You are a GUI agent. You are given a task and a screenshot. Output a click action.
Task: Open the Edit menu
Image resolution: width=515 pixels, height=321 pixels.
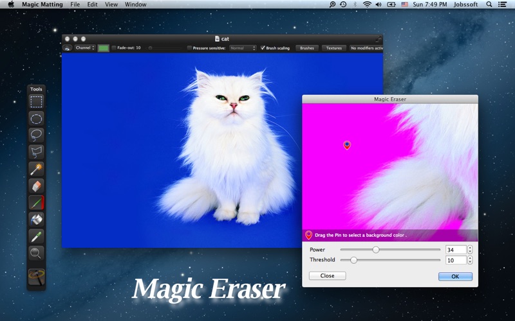pyautogui.click(x=93, y=4)
